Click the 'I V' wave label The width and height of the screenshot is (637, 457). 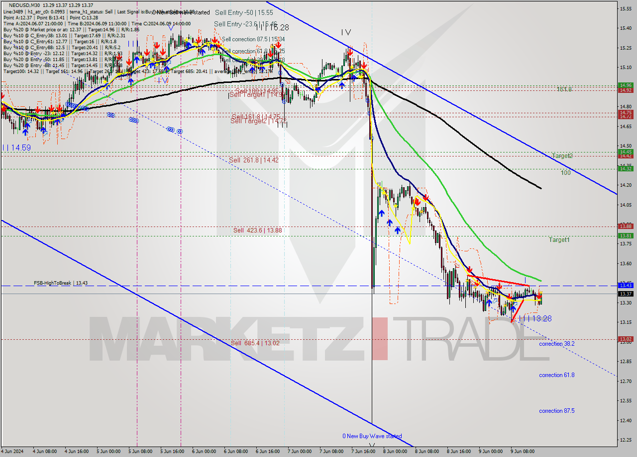coord(346,32)
